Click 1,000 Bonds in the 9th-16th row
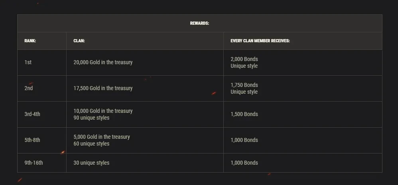This screenshot has width=398, height=185. [x=244, y=163]
